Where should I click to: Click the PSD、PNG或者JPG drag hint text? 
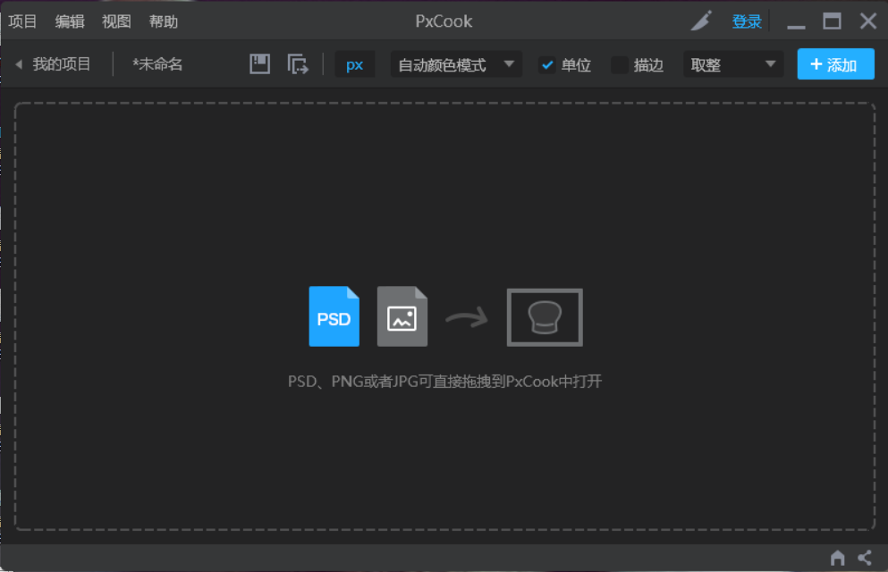click(x=444, y=382)
